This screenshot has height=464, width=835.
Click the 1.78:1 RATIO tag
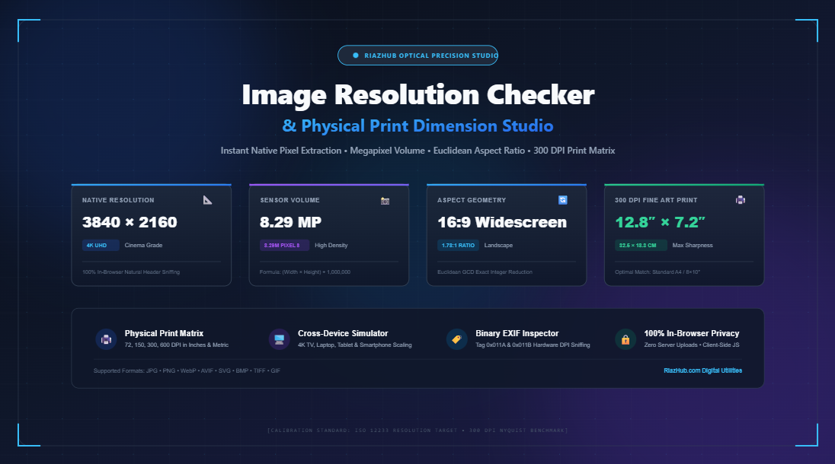(458, 246)
